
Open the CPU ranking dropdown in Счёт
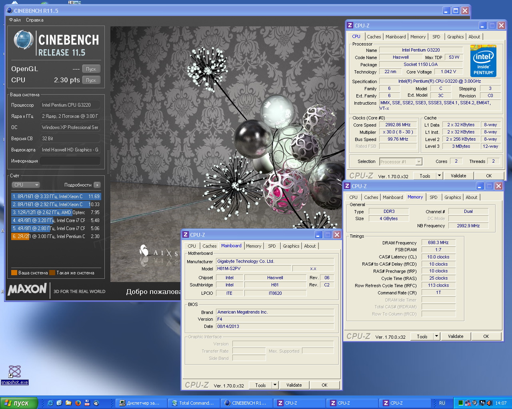[x=26, y=185]
